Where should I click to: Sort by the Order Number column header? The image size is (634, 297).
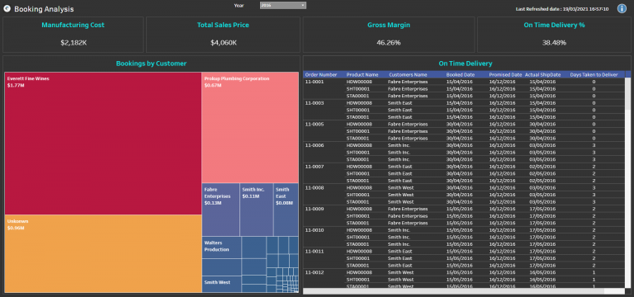pyautogui.click(x=321, y=75)
